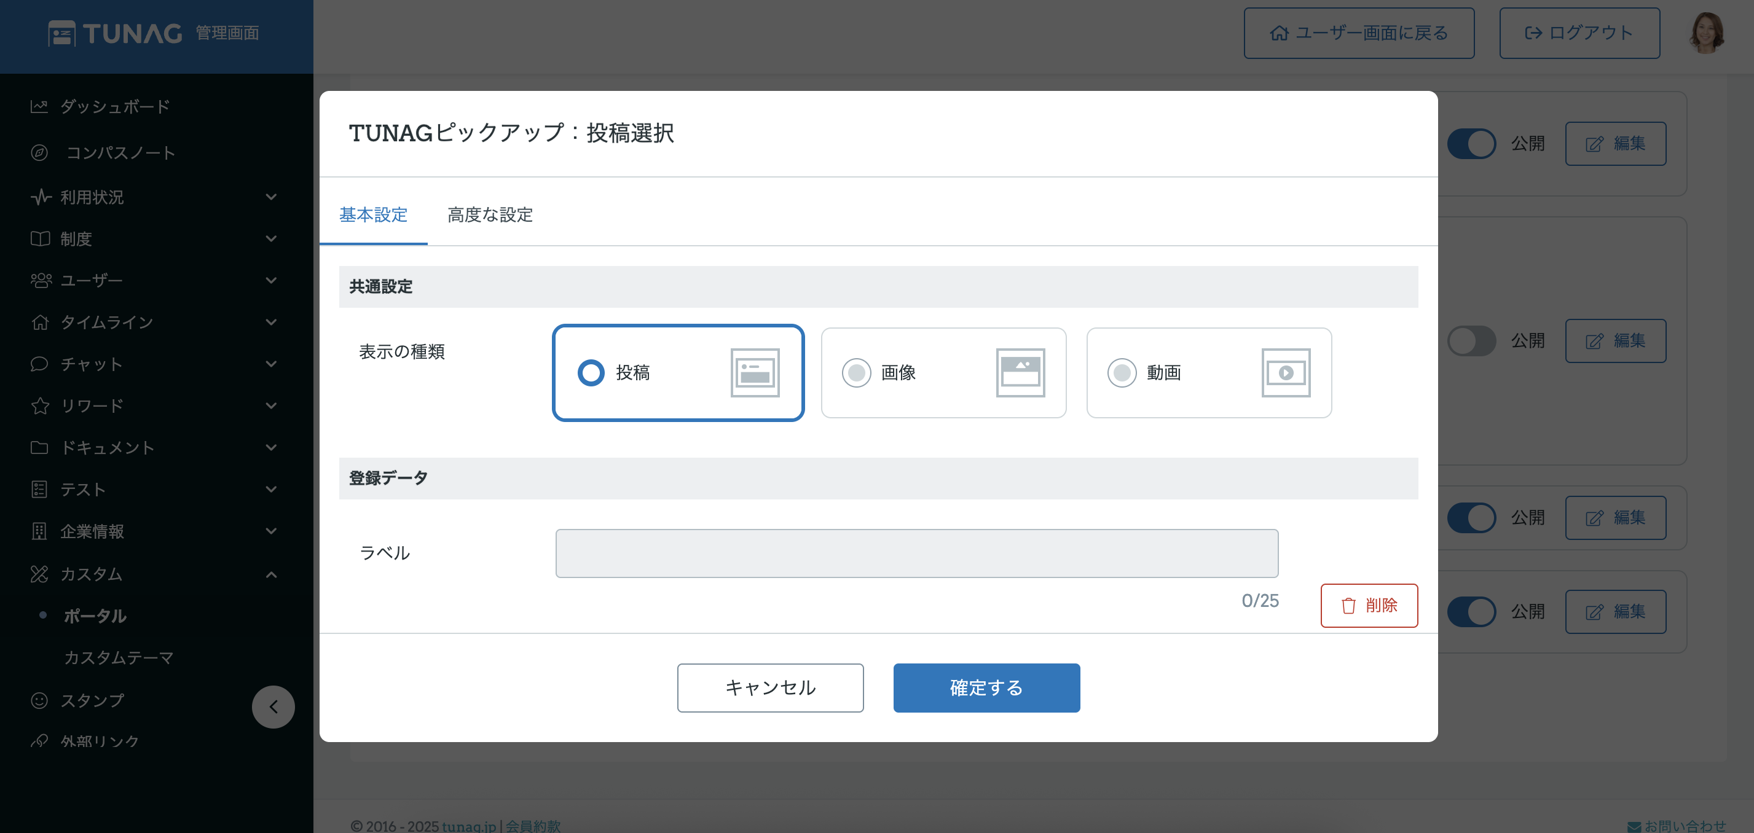Toggle the first 公開 switch off
The height and width of the screenshot is (833, 1754).
coord(1471,144)
